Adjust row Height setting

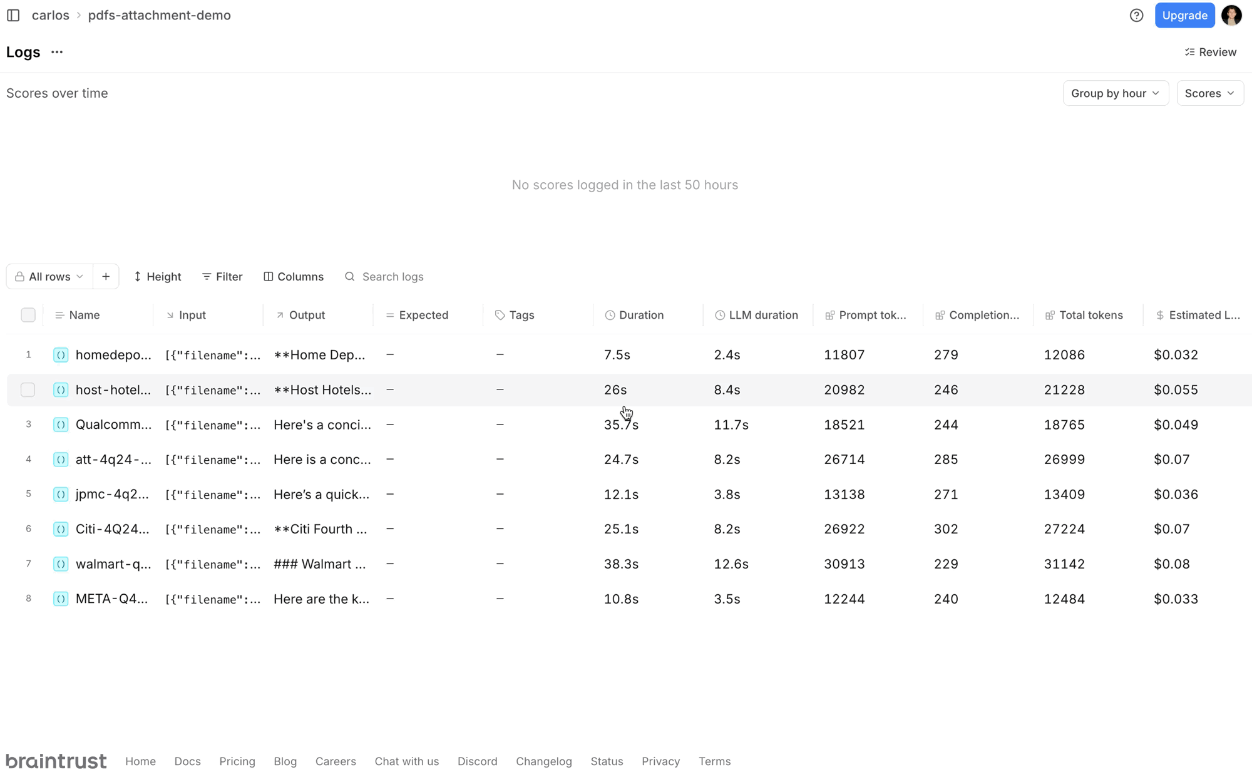tap(157, 276)
